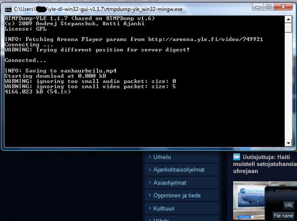Open the Nord Stream video thumbnail

pyautogui.click(x=249, y=200)
